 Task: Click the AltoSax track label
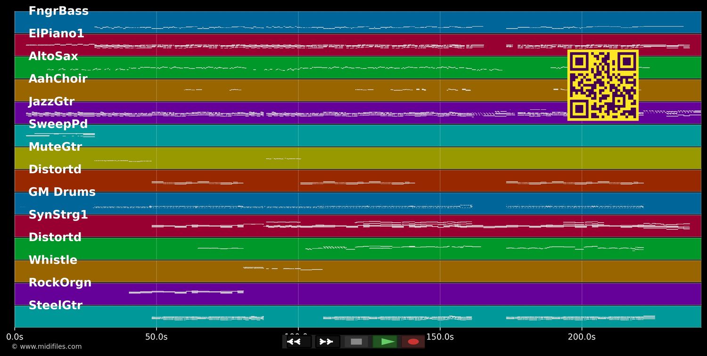click(53, 57)
